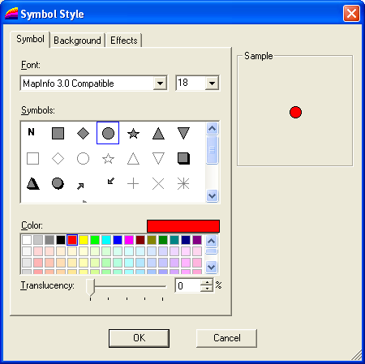Viewport: 365px width, 364px height.
Task: Click the symbols list scroll down arrow
Action: click(x=213, y=195)
